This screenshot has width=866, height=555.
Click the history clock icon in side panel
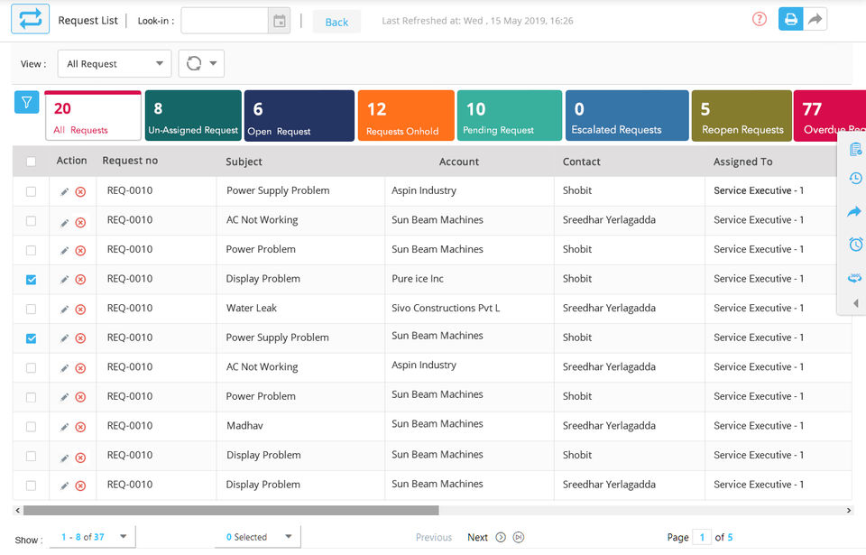click(x=855, y=179)
